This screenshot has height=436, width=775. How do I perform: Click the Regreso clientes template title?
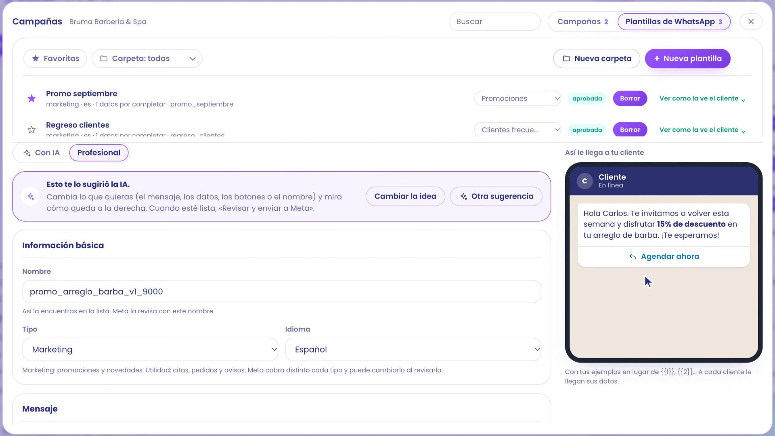(77, 125)
